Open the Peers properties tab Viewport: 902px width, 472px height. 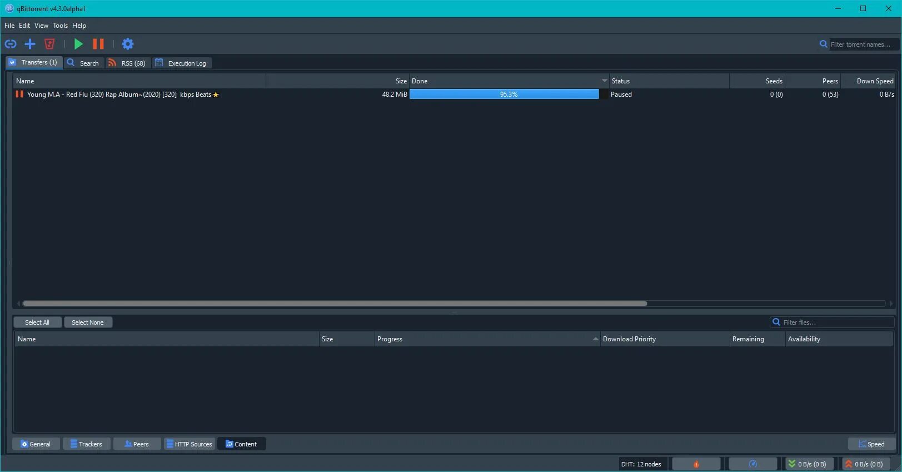tap(137, 444)
